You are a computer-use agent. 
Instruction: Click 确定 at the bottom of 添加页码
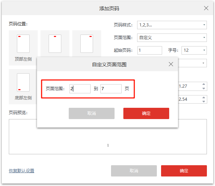pos(184,171)
